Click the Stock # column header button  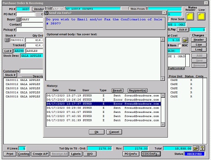pos(10,75)
